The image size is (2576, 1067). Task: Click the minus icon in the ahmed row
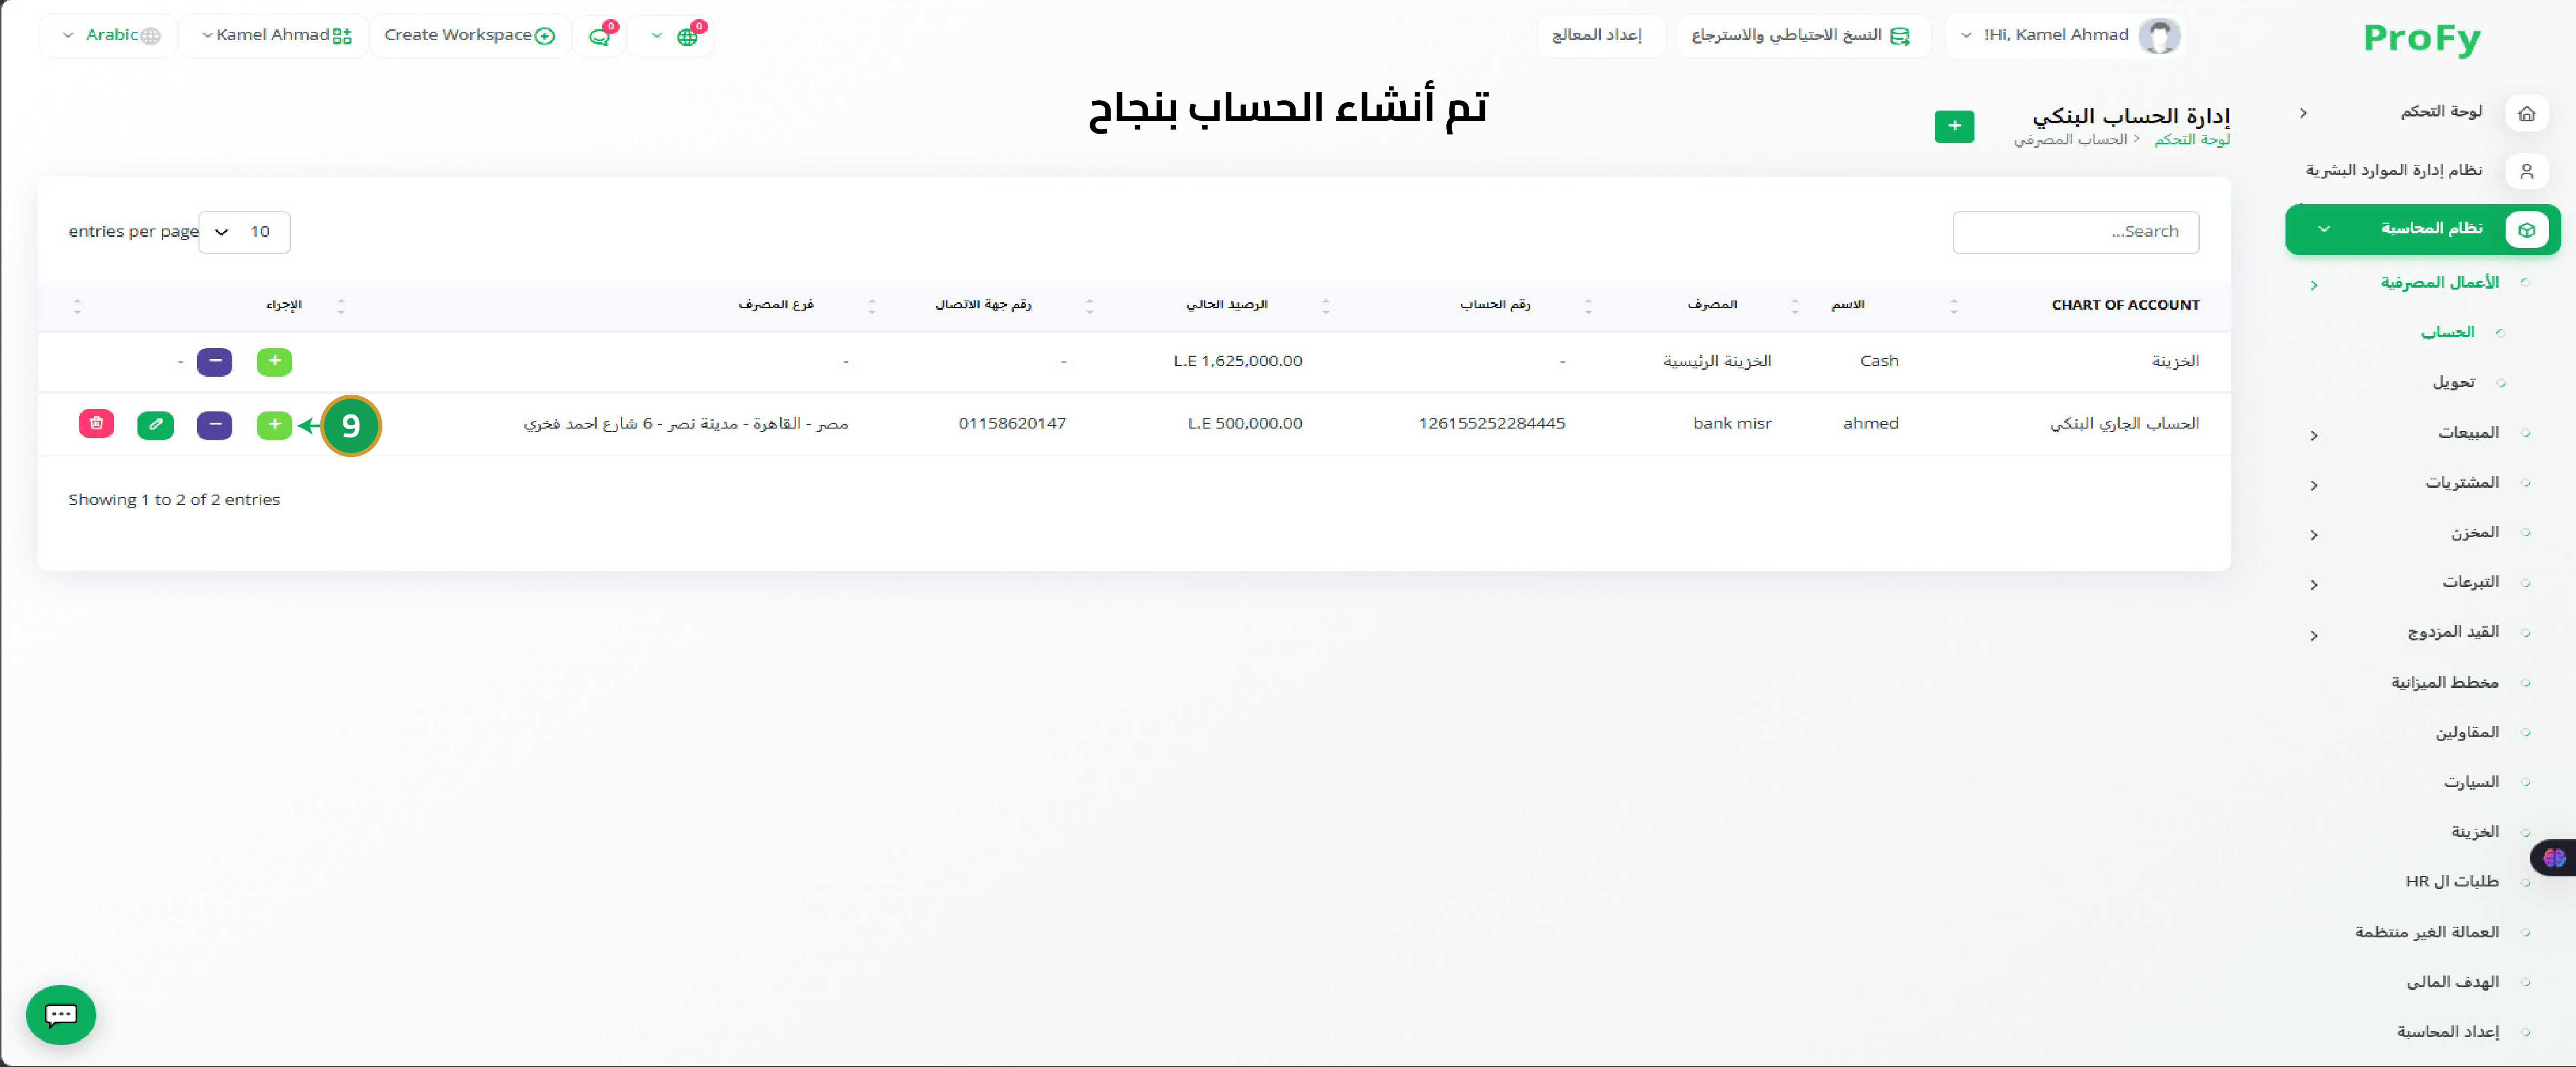(215, 425)
